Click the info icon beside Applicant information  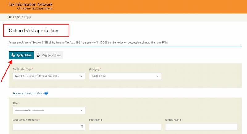(46, 93)
